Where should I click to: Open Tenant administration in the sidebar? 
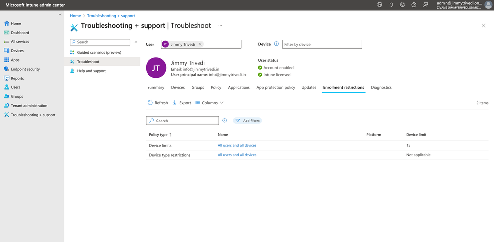[26, 105]
